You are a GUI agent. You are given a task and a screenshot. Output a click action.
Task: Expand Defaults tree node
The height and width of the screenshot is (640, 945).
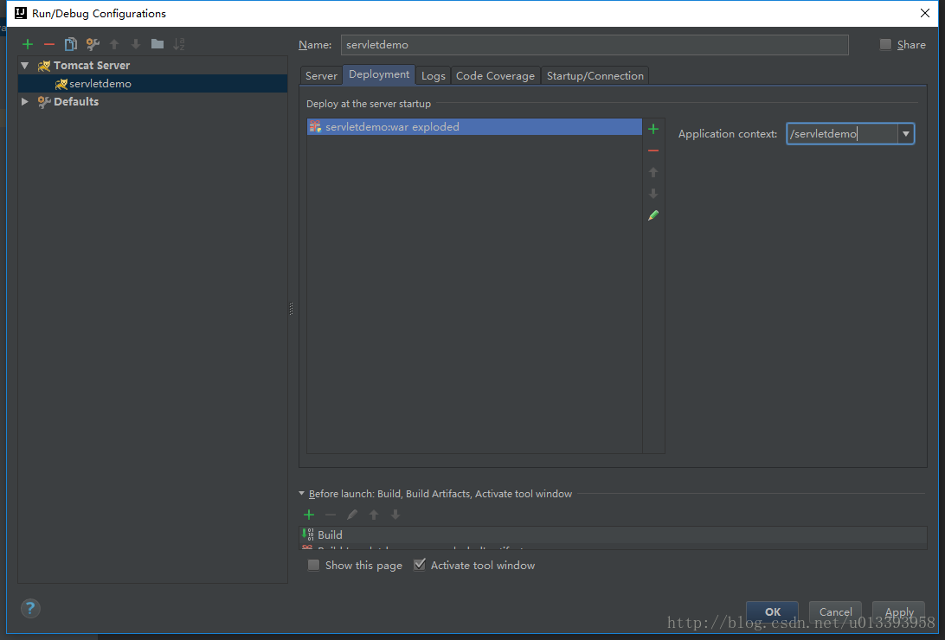[x=25, y=102]
